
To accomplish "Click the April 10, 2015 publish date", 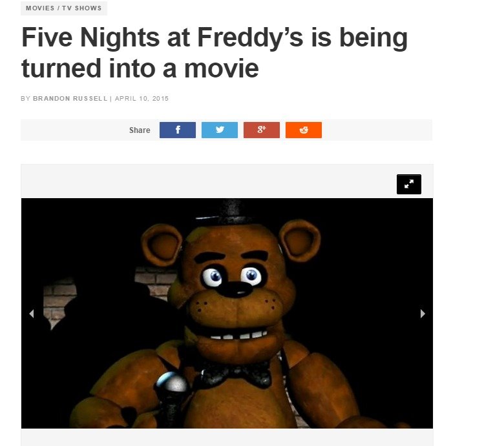I will 142,98.
